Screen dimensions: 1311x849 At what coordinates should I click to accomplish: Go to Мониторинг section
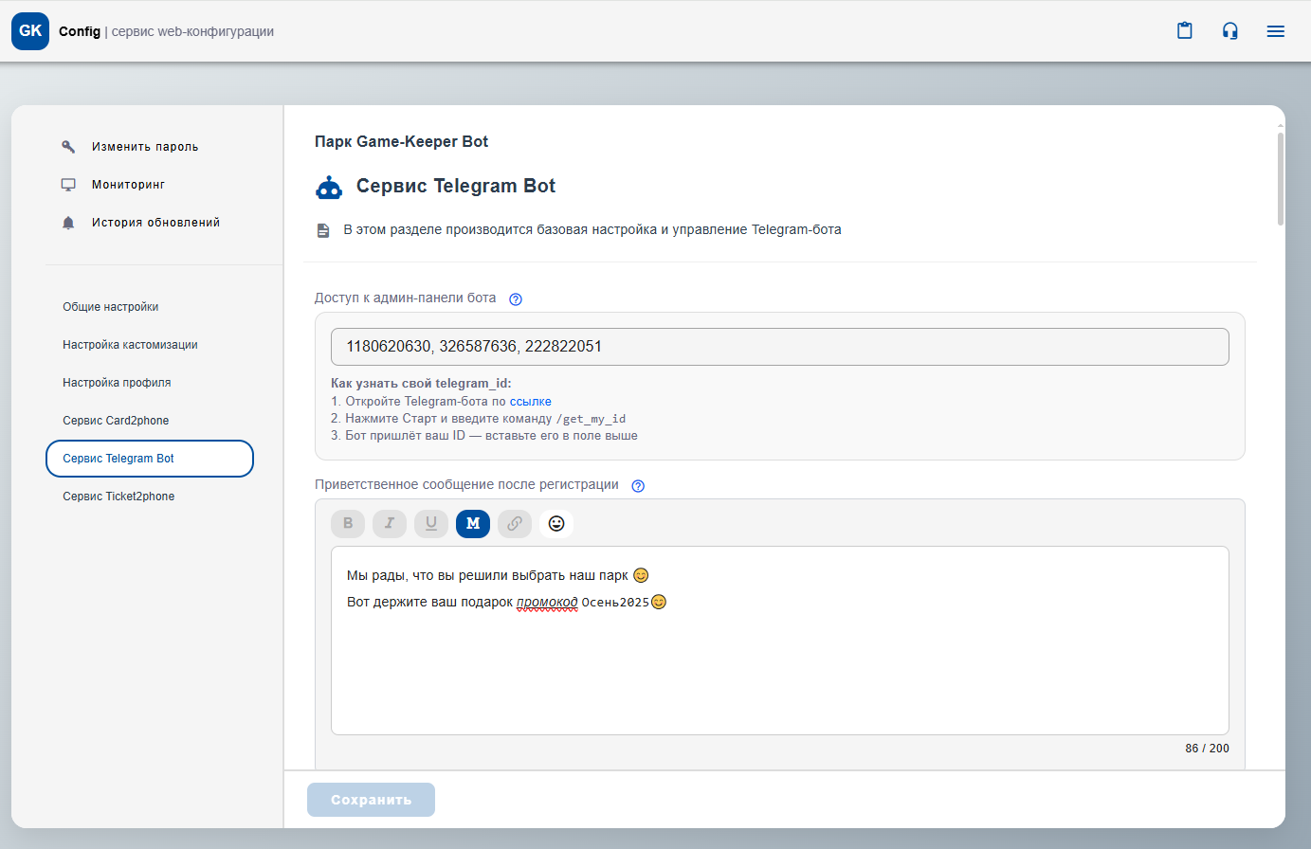pos(128,185)
